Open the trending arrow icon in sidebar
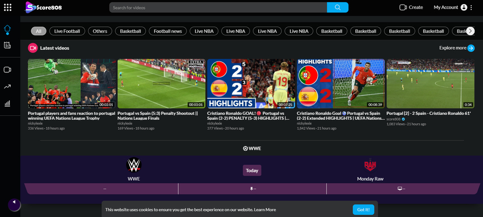 (x=7, y=86)
